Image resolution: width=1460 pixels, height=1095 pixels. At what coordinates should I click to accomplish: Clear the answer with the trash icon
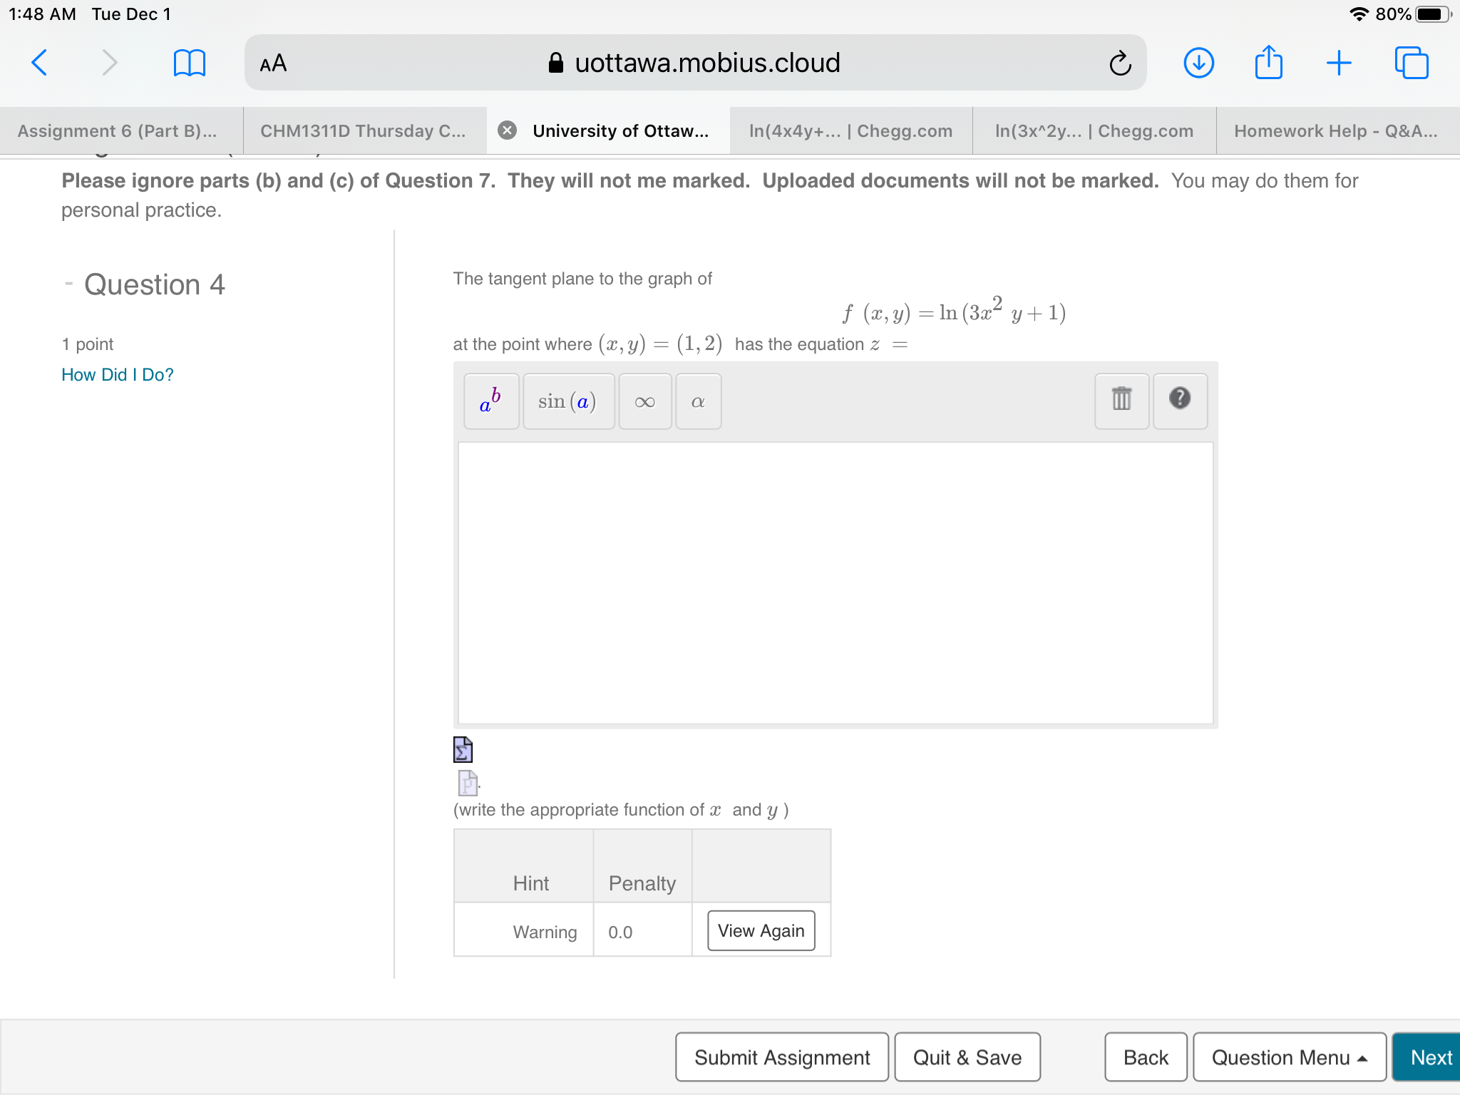pyautogui.click(x=1121, y=401)
